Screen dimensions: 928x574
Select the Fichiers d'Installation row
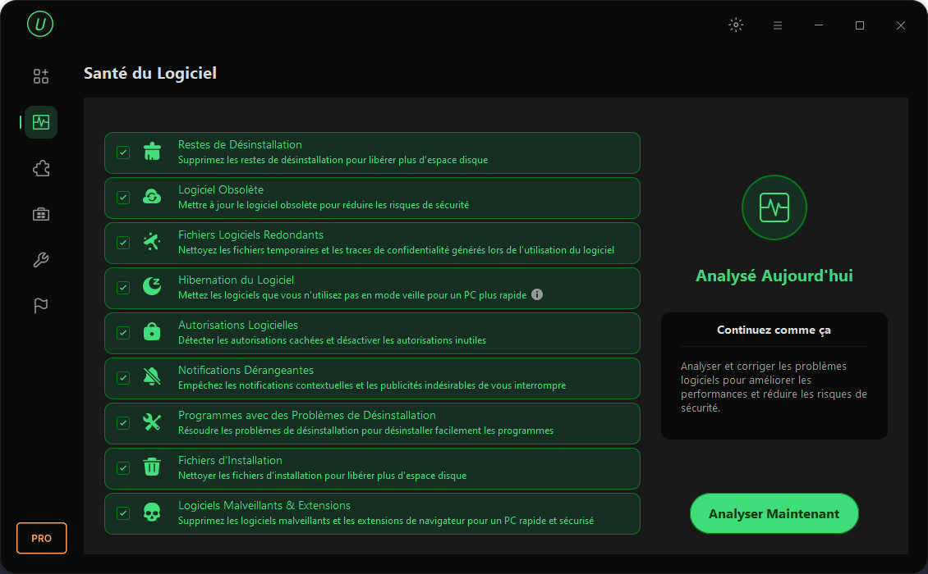(372, 468)
